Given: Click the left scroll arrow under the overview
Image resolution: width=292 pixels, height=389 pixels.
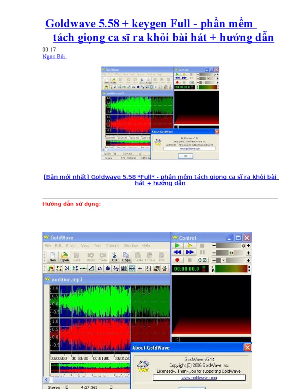Looking at the screenshot, I should click(x=46, y=380).
